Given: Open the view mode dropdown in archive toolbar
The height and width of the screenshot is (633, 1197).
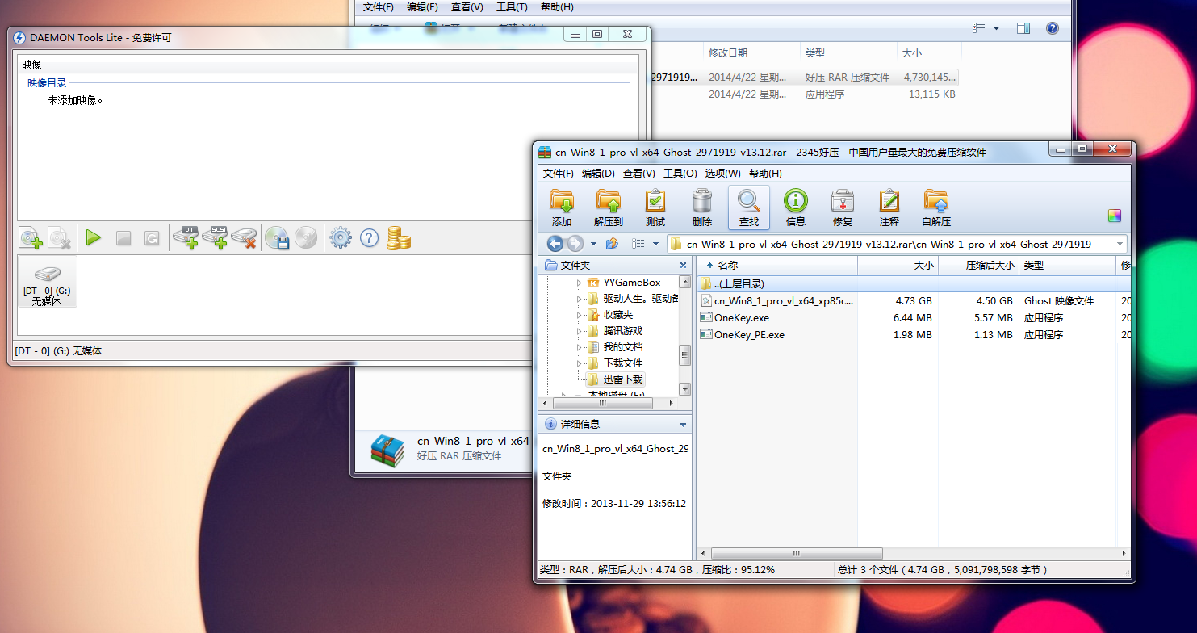Looking at the screenshot, I should 655,244.
